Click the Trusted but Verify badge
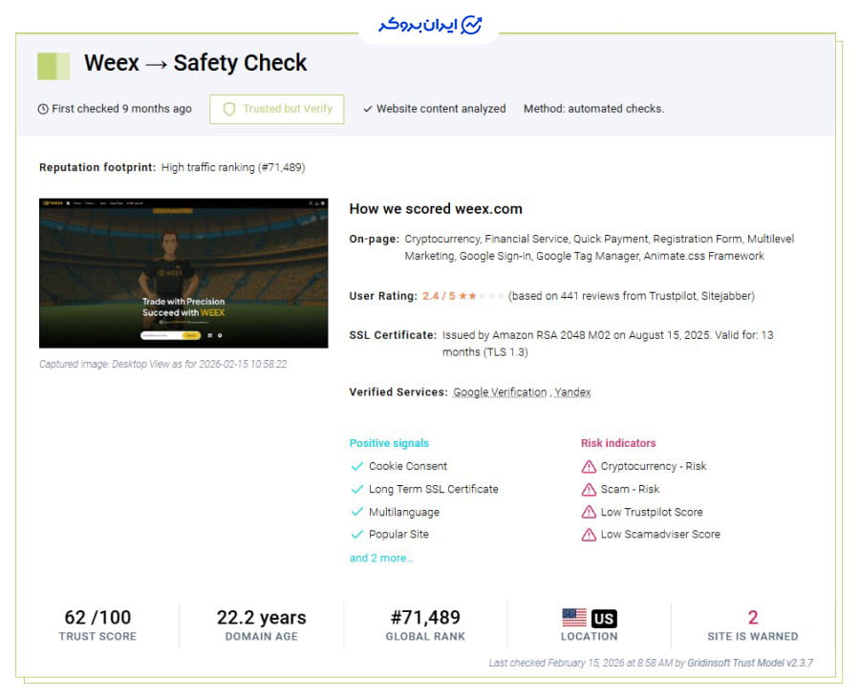Screen dimensions: 860x698 tap(277, 109)
